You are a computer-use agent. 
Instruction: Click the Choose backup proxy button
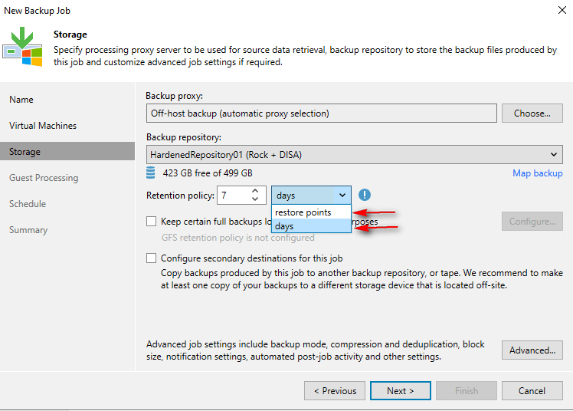coord(532,113)
